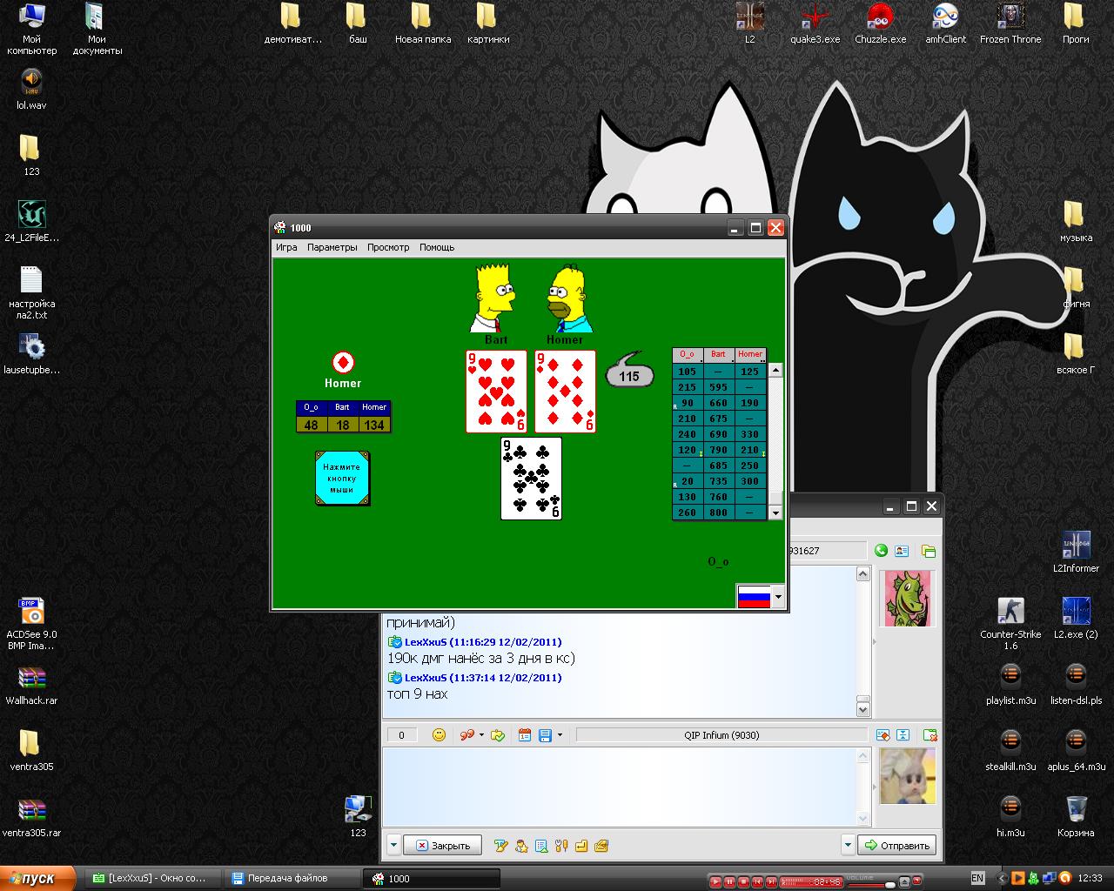This screenshot has height=891, width=1114.
Task: Click the green phone call icon in QIP
Action: [x=881, y=551]
